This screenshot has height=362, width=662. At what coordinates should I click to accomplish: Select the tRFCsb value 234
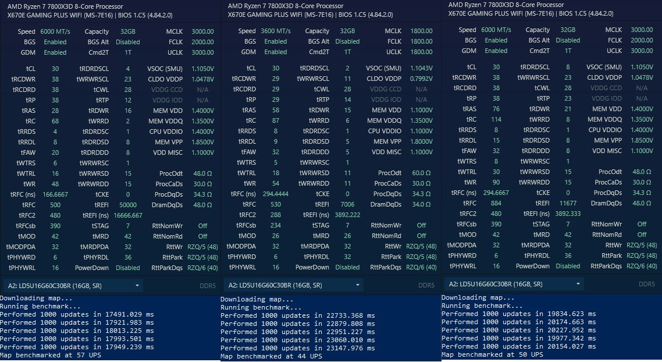[x=276, y=226]
